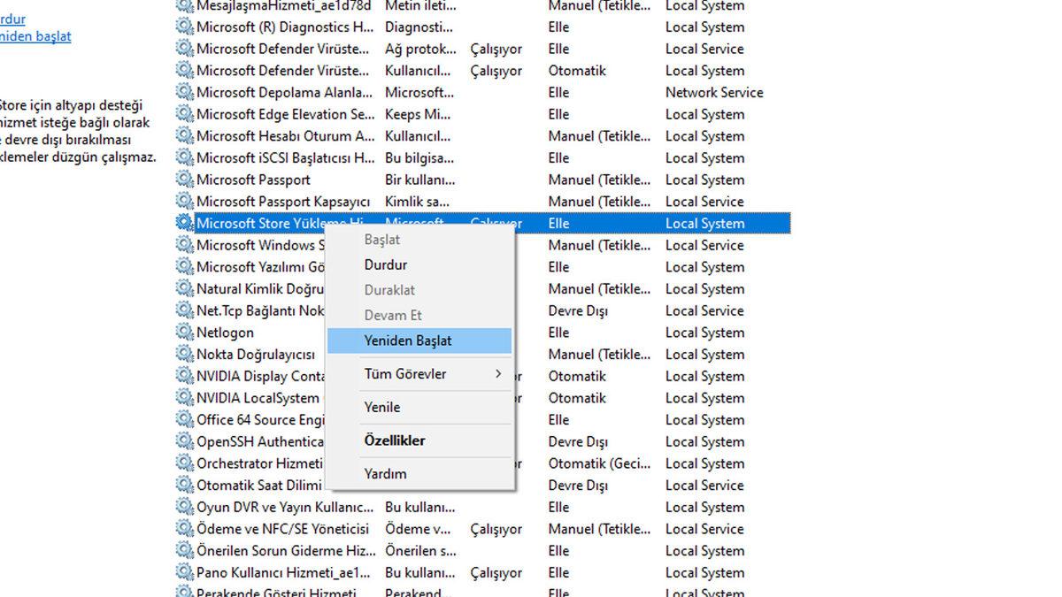Click the Microsoft Defender Virüste service icon
The width and height of the screenshot is (1062, 597).
point(185,49)
